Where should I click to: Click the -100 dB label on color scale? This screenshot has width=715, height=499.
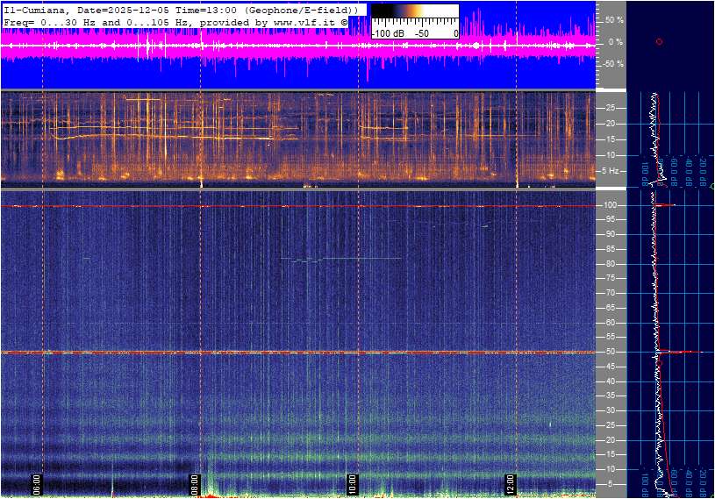(386, 33)
